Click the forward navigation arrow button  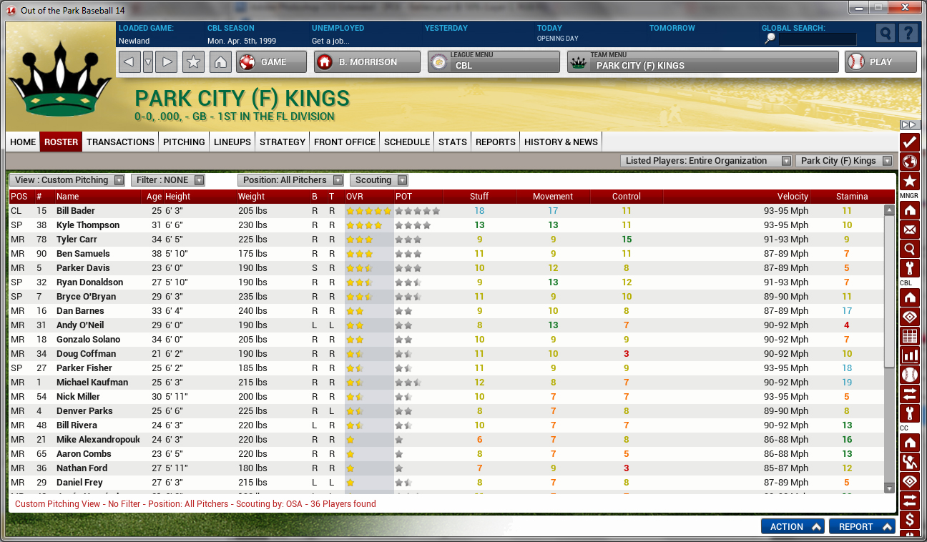tap(166, 62)
